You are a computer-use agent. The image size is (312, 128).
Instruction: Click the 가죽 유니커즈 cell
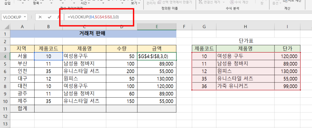point(245,86)
